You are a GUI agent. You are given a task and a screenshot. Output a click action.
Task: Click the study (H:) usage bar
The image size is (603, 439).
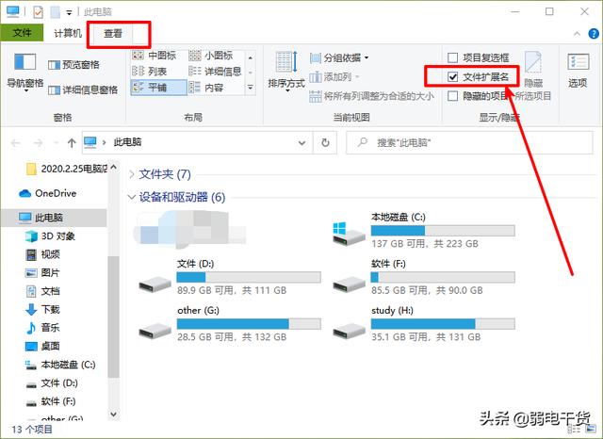(443, 324)
